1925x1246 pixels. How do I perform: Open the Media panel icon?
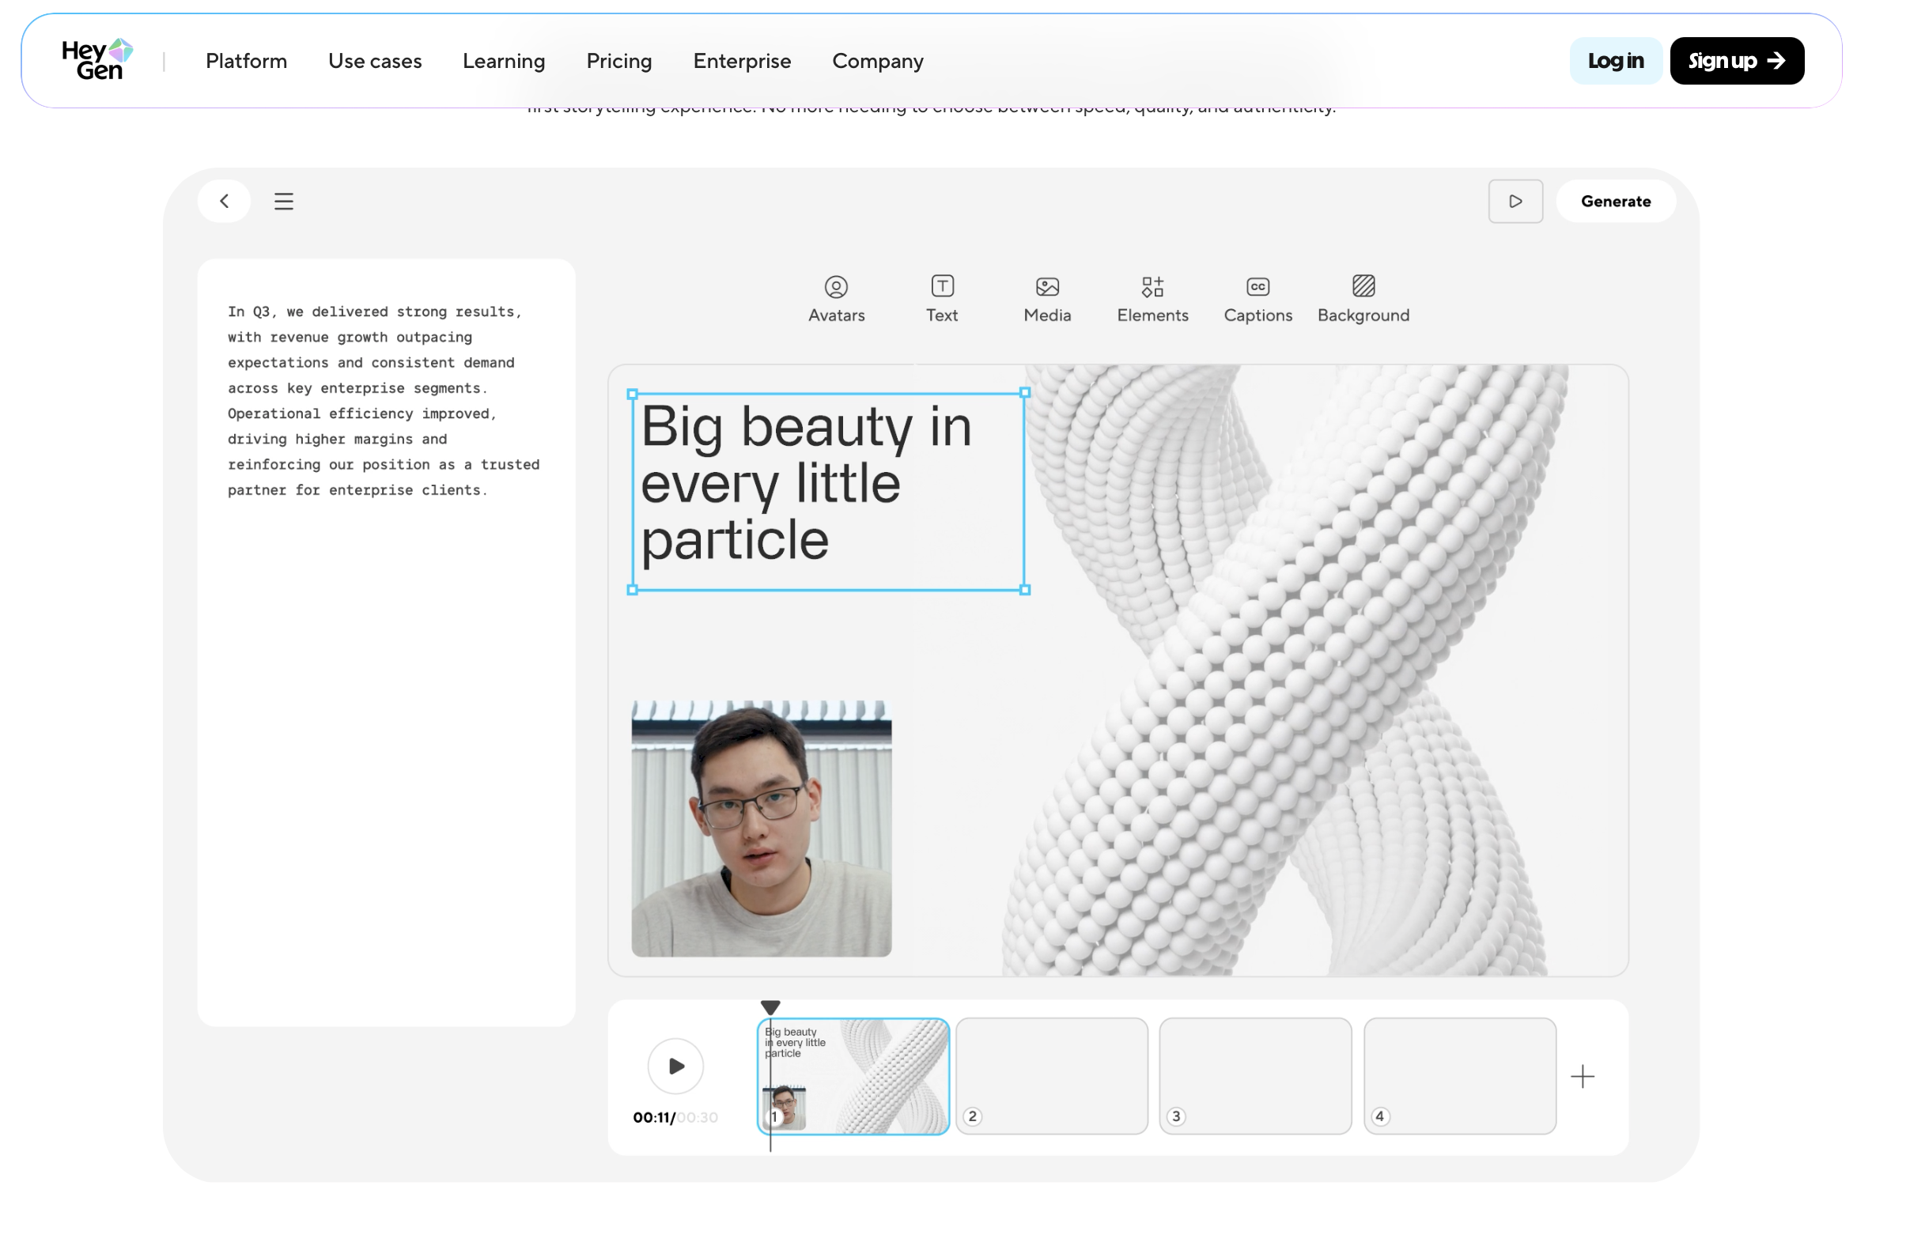1046,286
